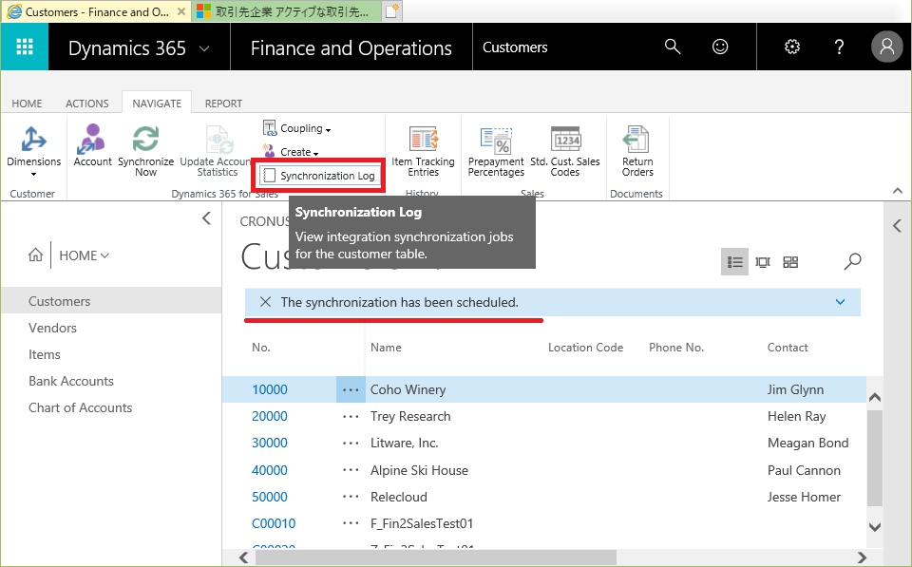The width and height of the screenshot is (912, 567).
Task: Switch to the REPORT ribbon tab
Action: (223, 104)
